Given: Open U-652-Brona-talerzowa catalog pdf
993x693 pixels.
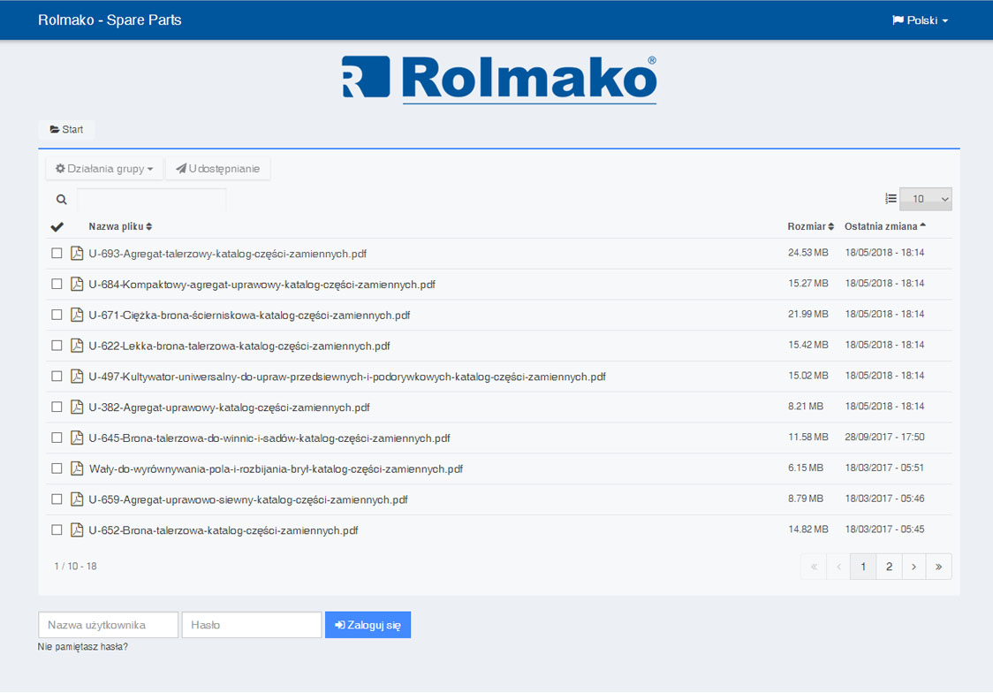Looking at the screenshot, I should coord(224,530).
